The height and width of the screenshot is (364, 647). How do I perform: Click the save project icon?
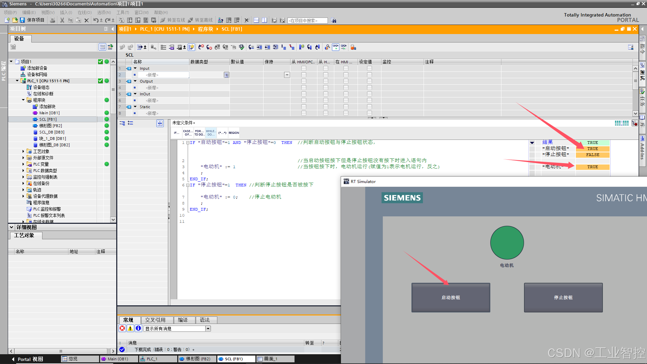pyautogui.click(x=23, y=20)
